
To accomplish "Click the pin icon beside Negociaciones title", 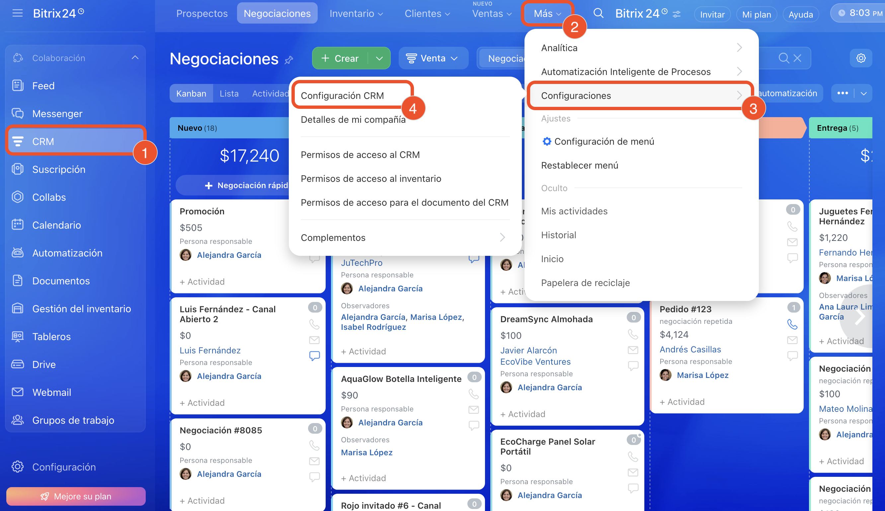I will click(288, 60).
